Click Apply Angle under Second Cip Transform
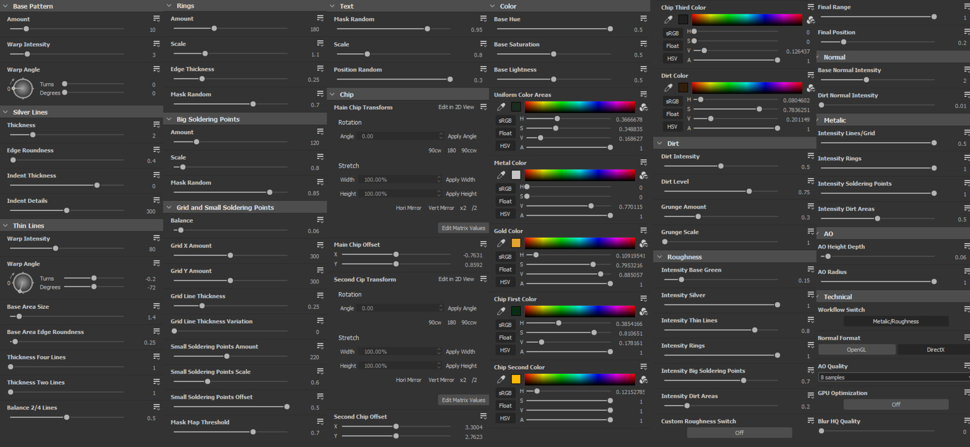The height and width of the screenshot is (447, 970). [462, 308]
